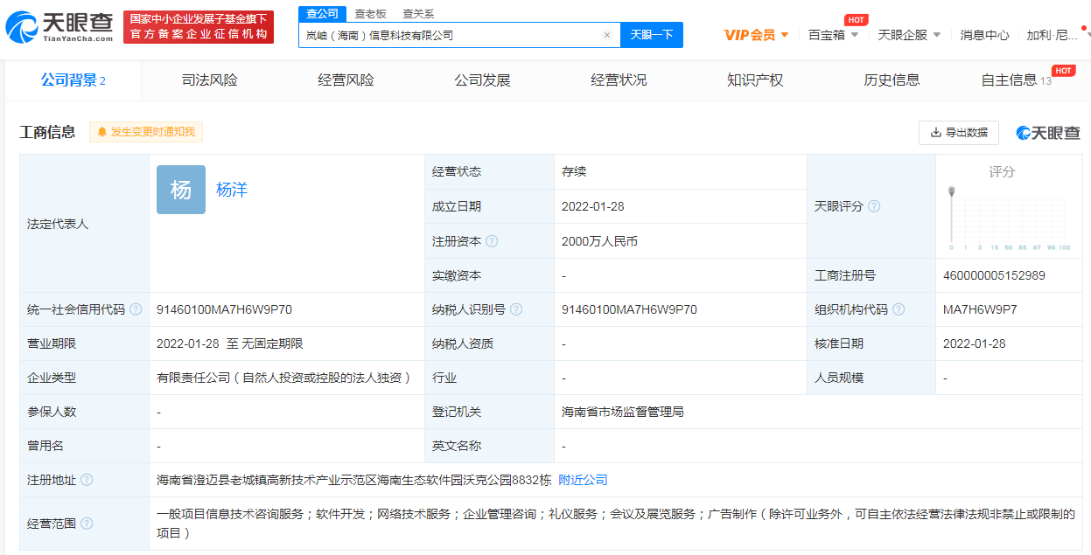Click the 营业期限 value text

click(x=230, y=343)
